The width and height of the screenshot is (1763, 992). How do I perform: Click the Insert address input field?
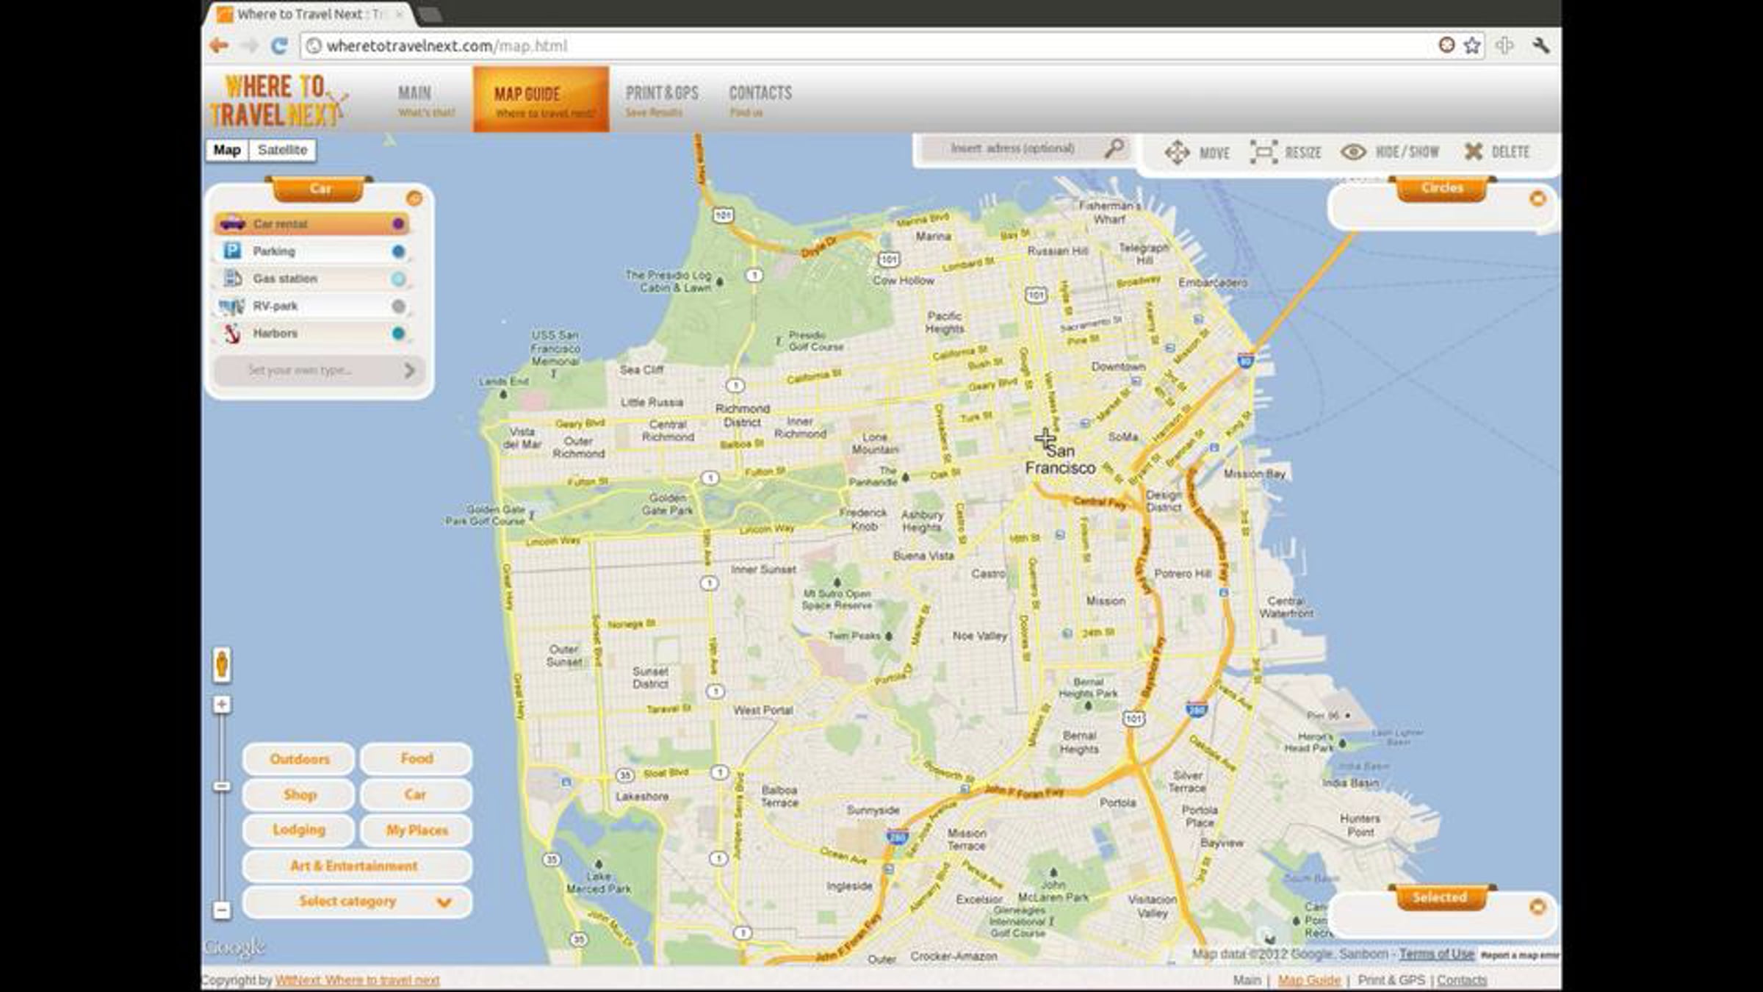click(1012, 148)
